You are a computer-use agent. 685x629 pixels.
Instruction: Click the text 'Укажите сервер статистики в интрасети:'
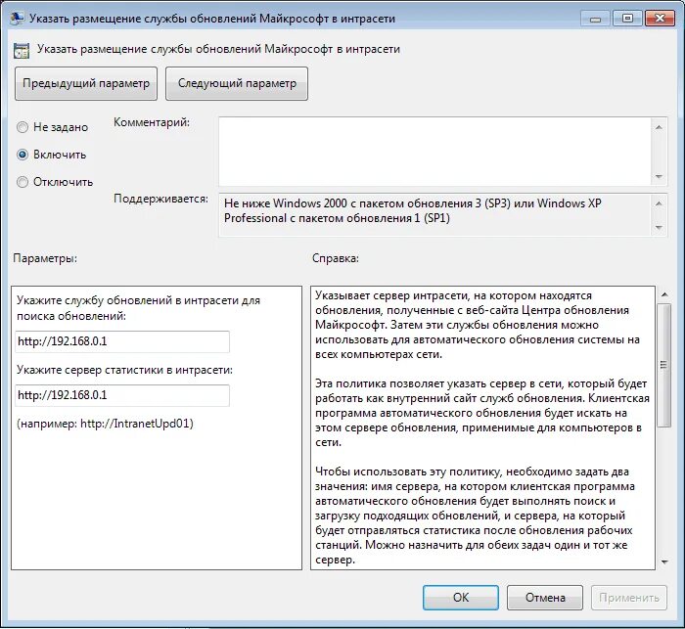pos(124,370)
